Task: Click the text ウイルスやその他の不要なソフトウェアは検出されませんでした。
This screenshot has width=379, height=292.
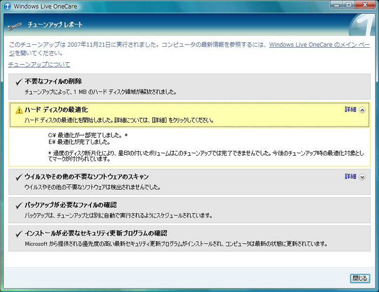Action: pos(92,187)
